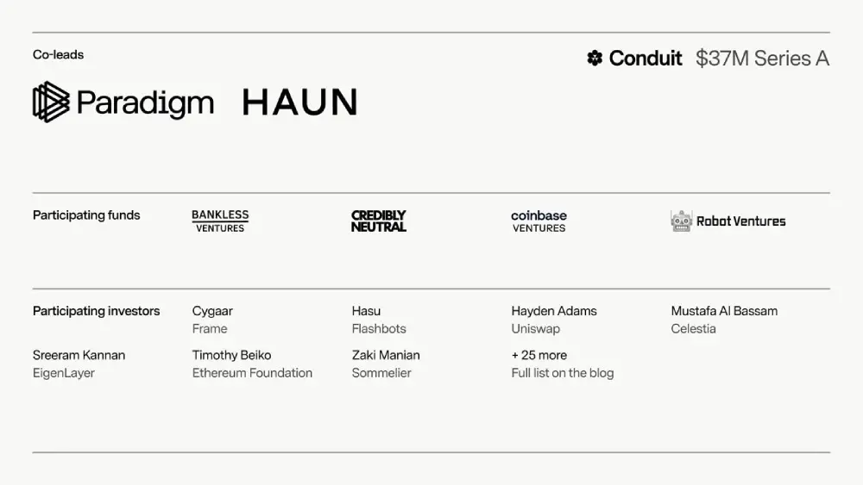Click the Conduit flower logo icon
863x485 pixels.
[x=595, y=59]
